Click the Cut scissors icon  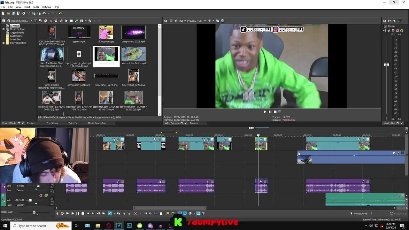point(29,13)
